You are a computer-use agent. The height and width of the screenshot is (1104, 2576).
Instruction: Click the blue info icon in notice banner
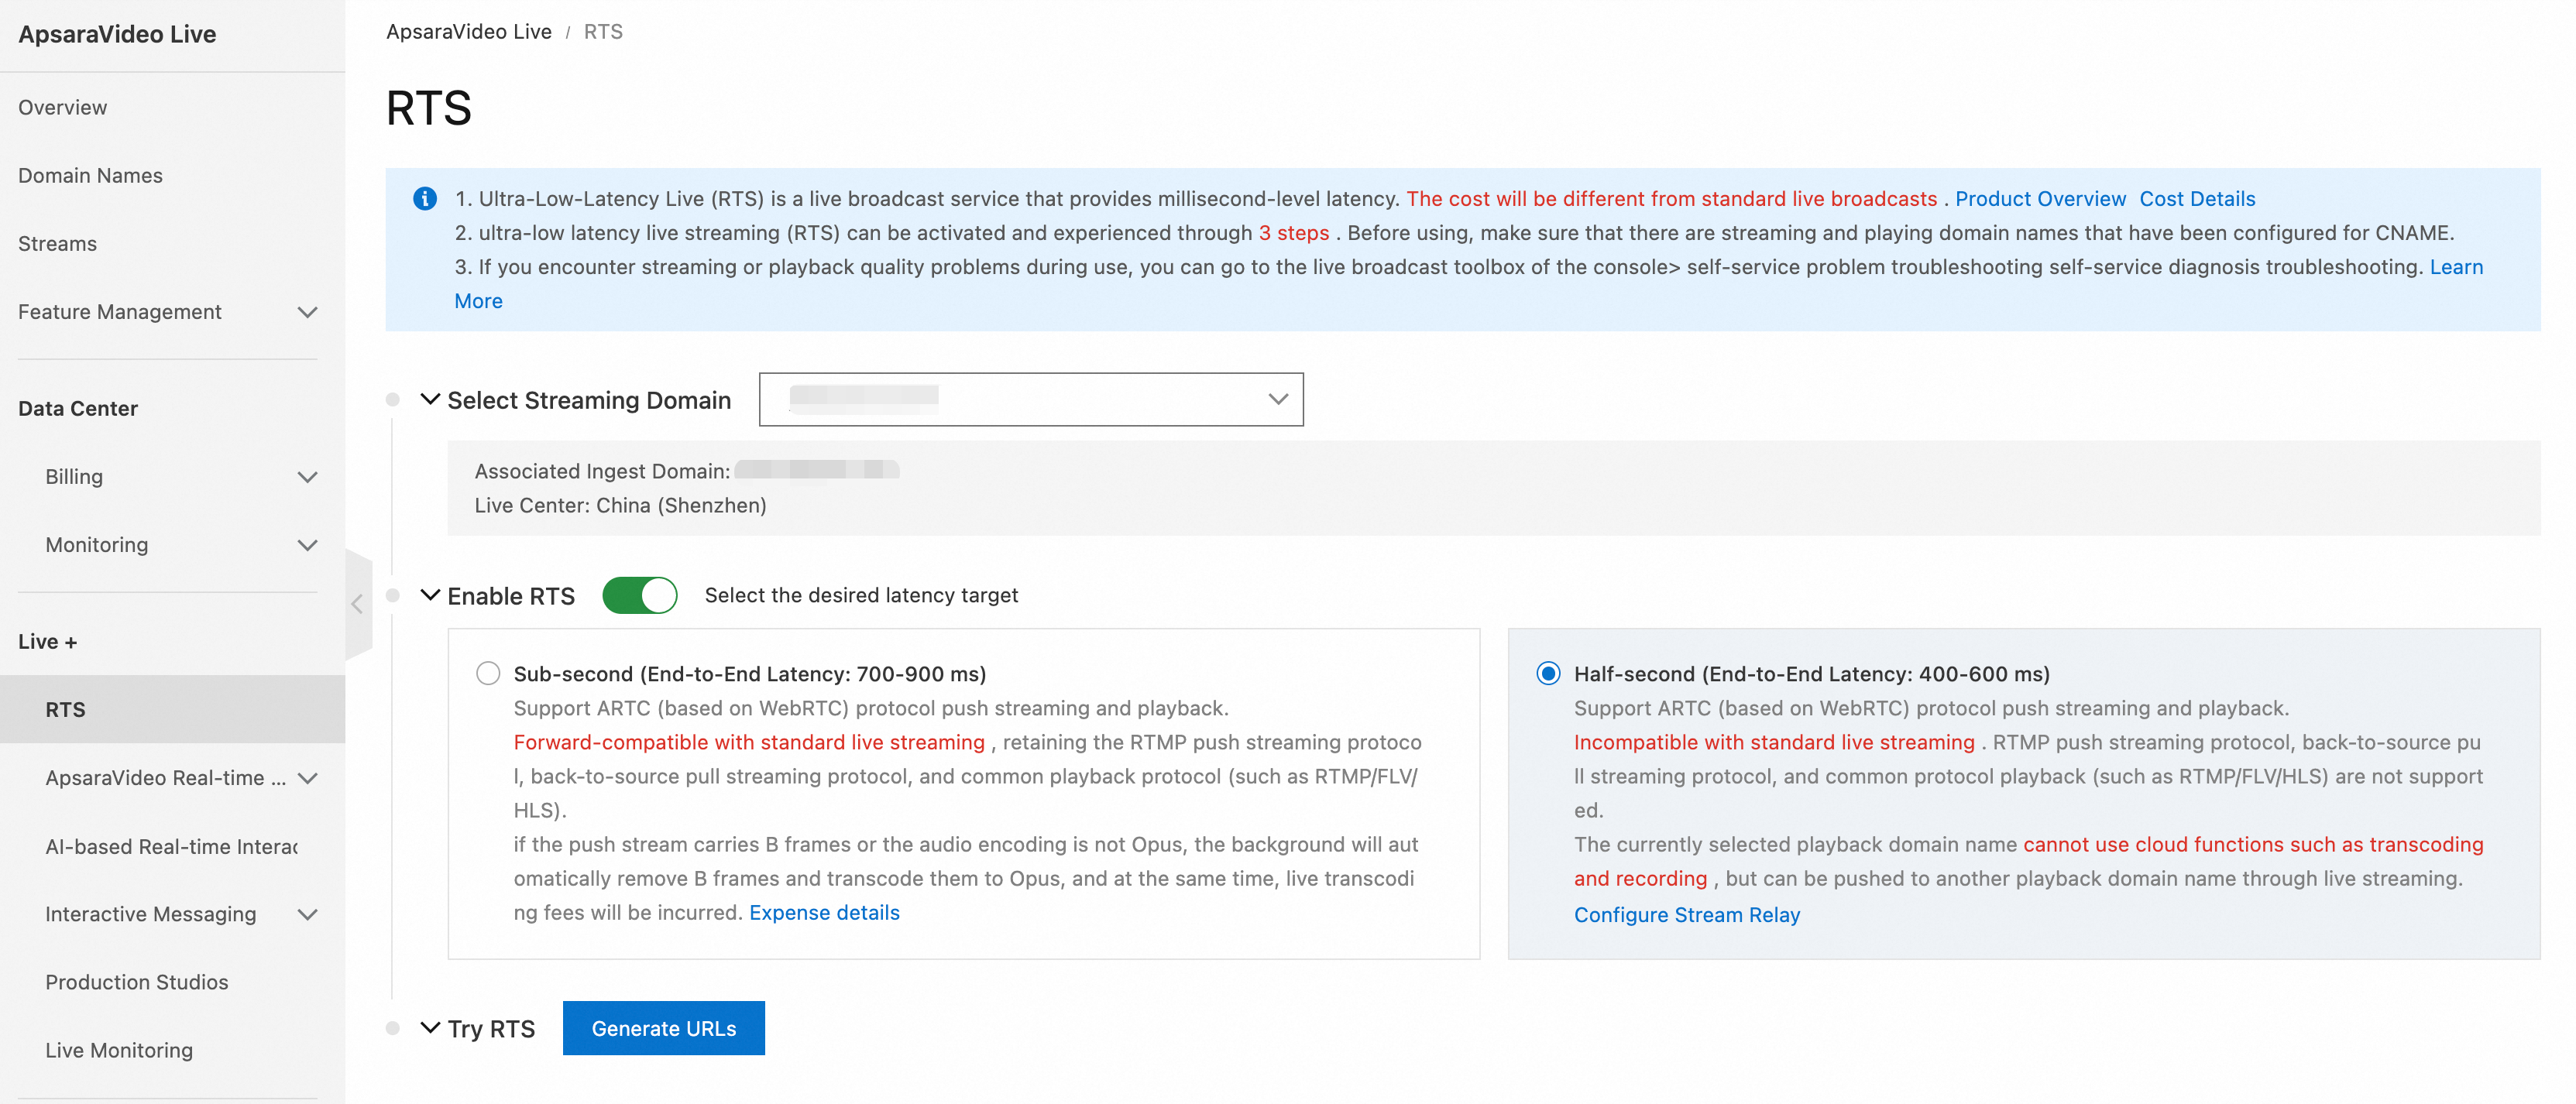[x=425, y=199]
